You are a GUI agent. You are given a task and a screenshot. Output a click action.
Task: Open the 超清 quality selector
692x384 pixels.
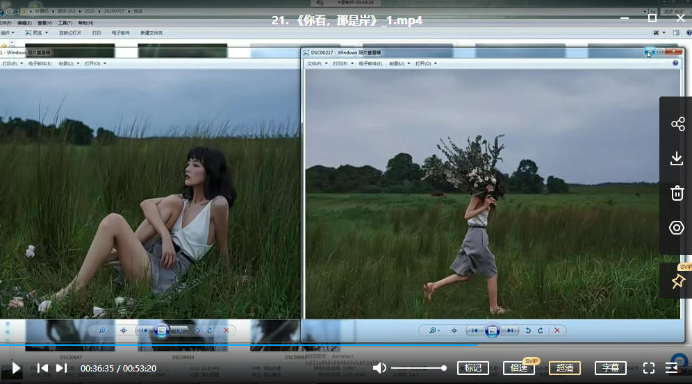coord(565,368)
